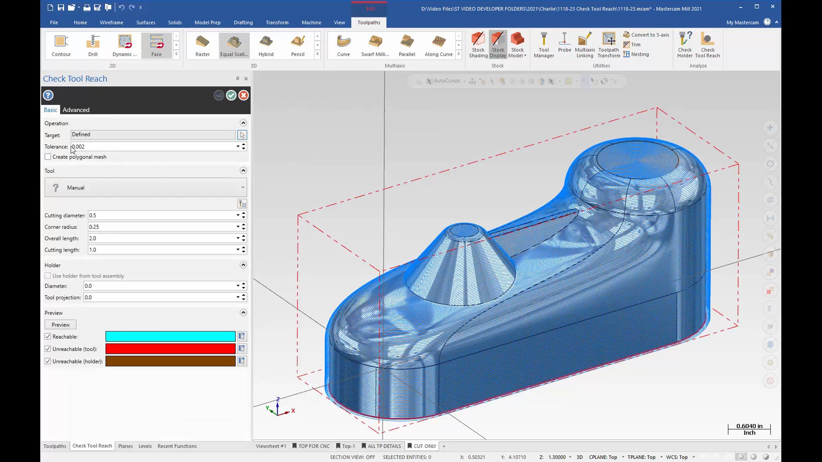Select the Dynamic Mill toolpath icon
Viewport: 822px width, 462px height.
pyautogui.click(x=124, y=44)
